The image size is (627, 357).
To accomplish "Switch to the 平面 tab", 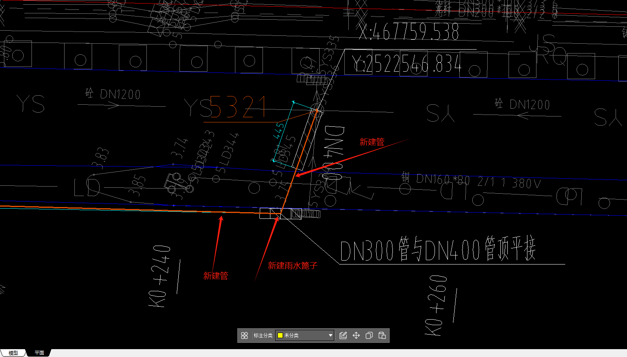I will point(39,353).
